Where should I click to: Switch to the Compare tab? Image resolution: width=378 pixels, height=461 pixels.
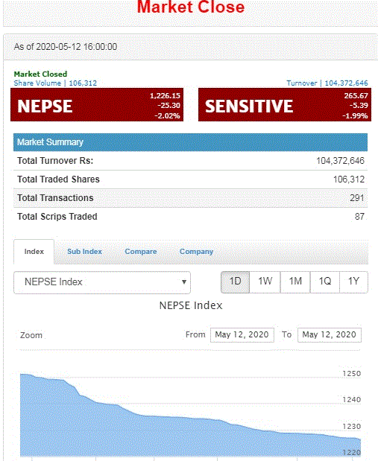[x=141, y=252]
